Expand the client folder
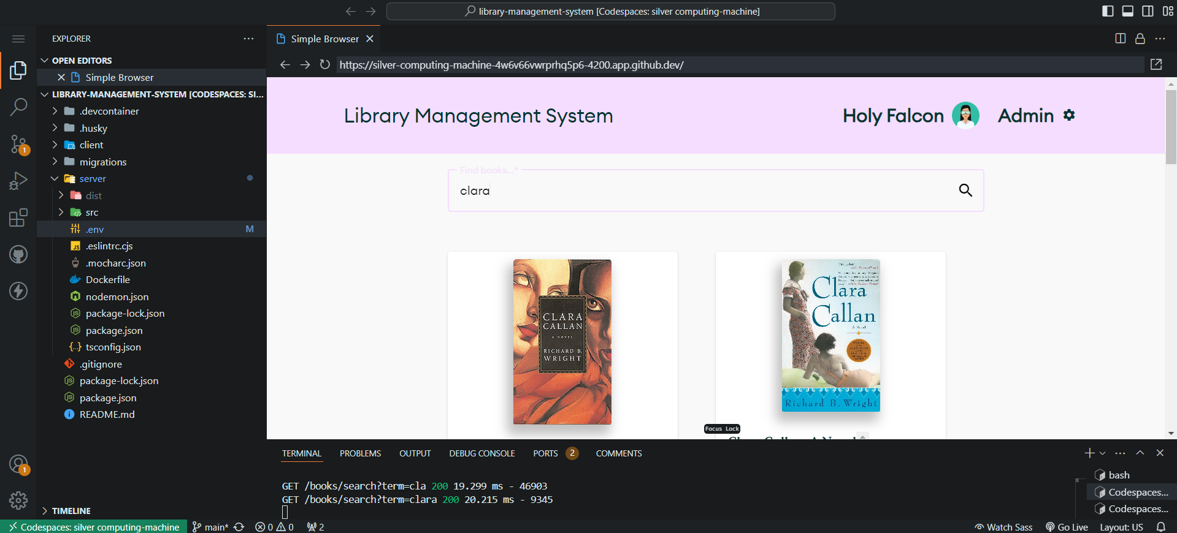Screen dimensions: 1177x533 coord(91,145)
